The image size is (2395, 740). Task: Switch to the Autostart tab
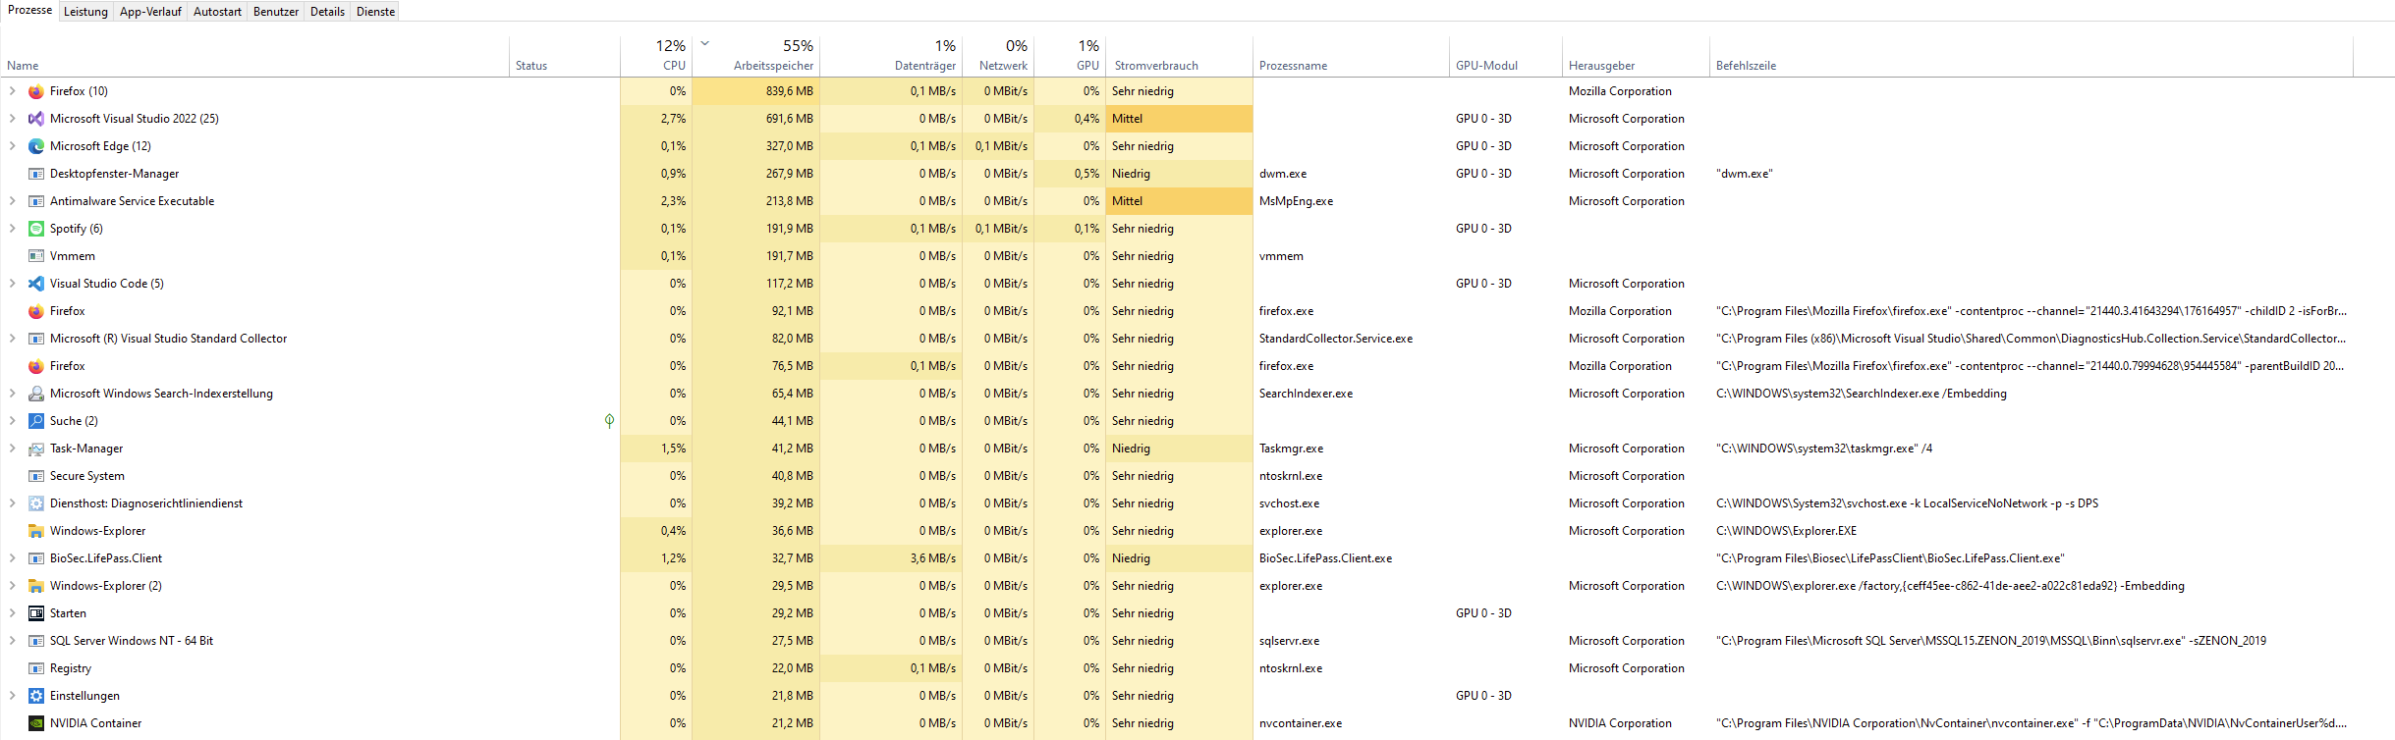click(x=217, y=12)
